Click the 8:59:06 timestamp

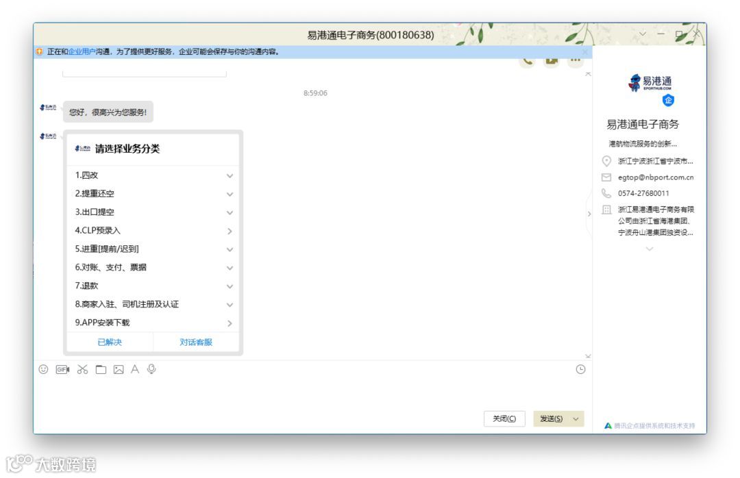pyautogui.click(x=315, y=93)
